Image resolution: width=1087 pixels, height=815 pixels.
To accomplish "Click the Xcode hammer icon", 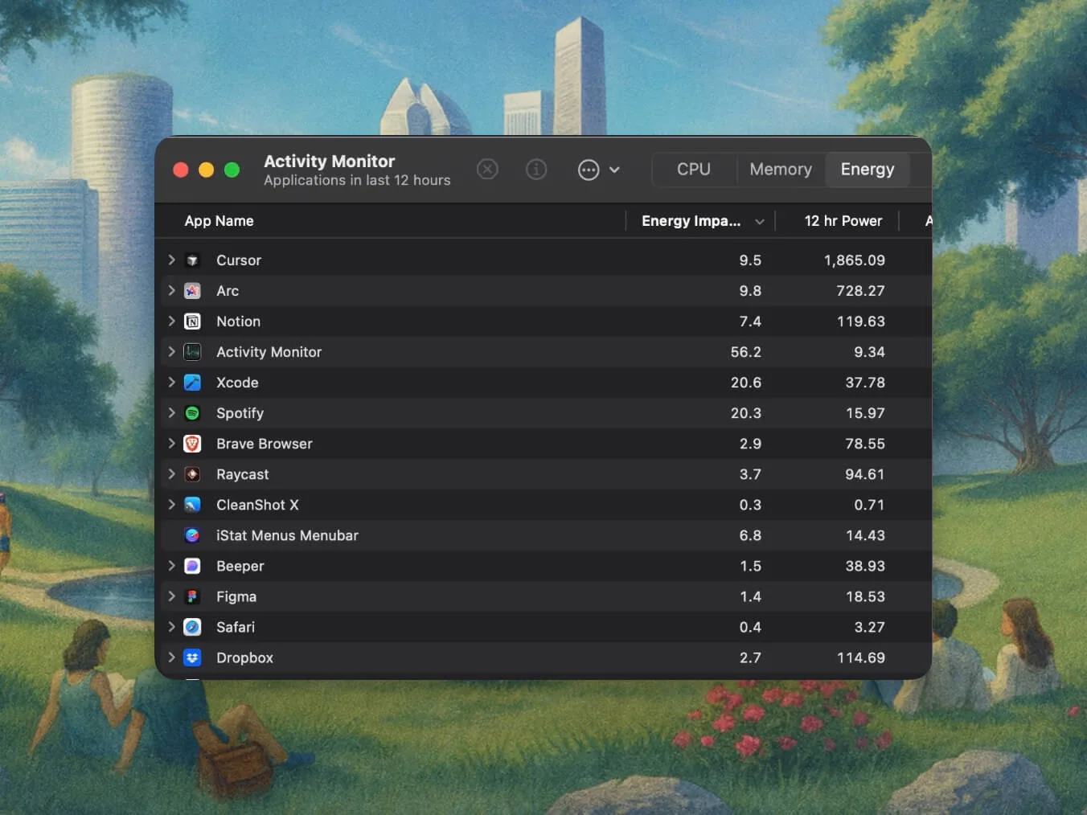I will pyautogui.click(x=192, y=383).
